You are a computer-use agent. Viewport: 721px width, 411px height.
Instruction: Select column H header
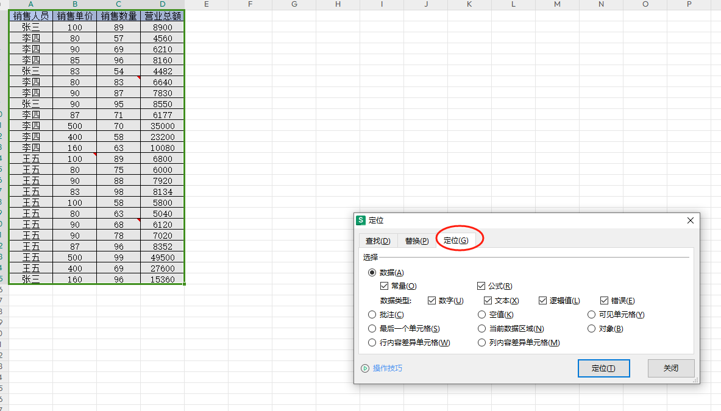(338, 4)
